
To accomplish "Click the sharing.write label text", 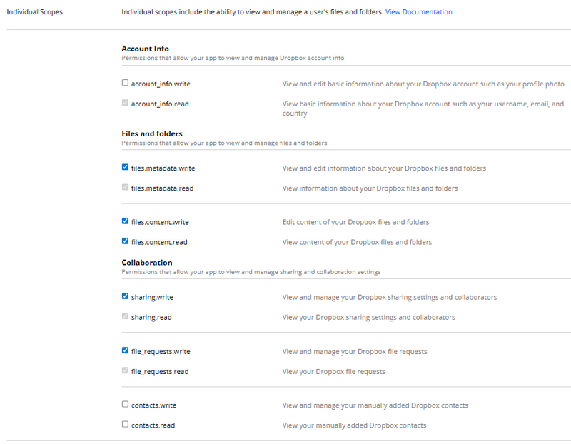I will click(152, 297).
